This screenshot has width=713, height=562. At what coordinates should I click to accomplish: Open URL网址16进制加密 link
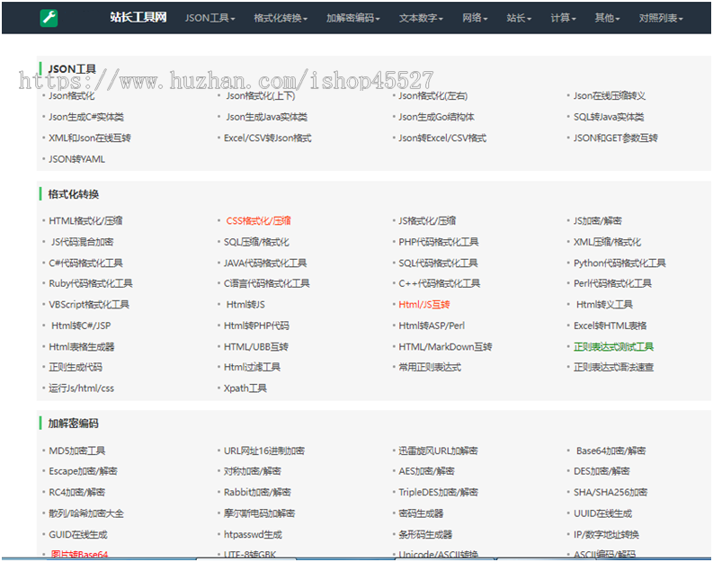pos(264,450)
